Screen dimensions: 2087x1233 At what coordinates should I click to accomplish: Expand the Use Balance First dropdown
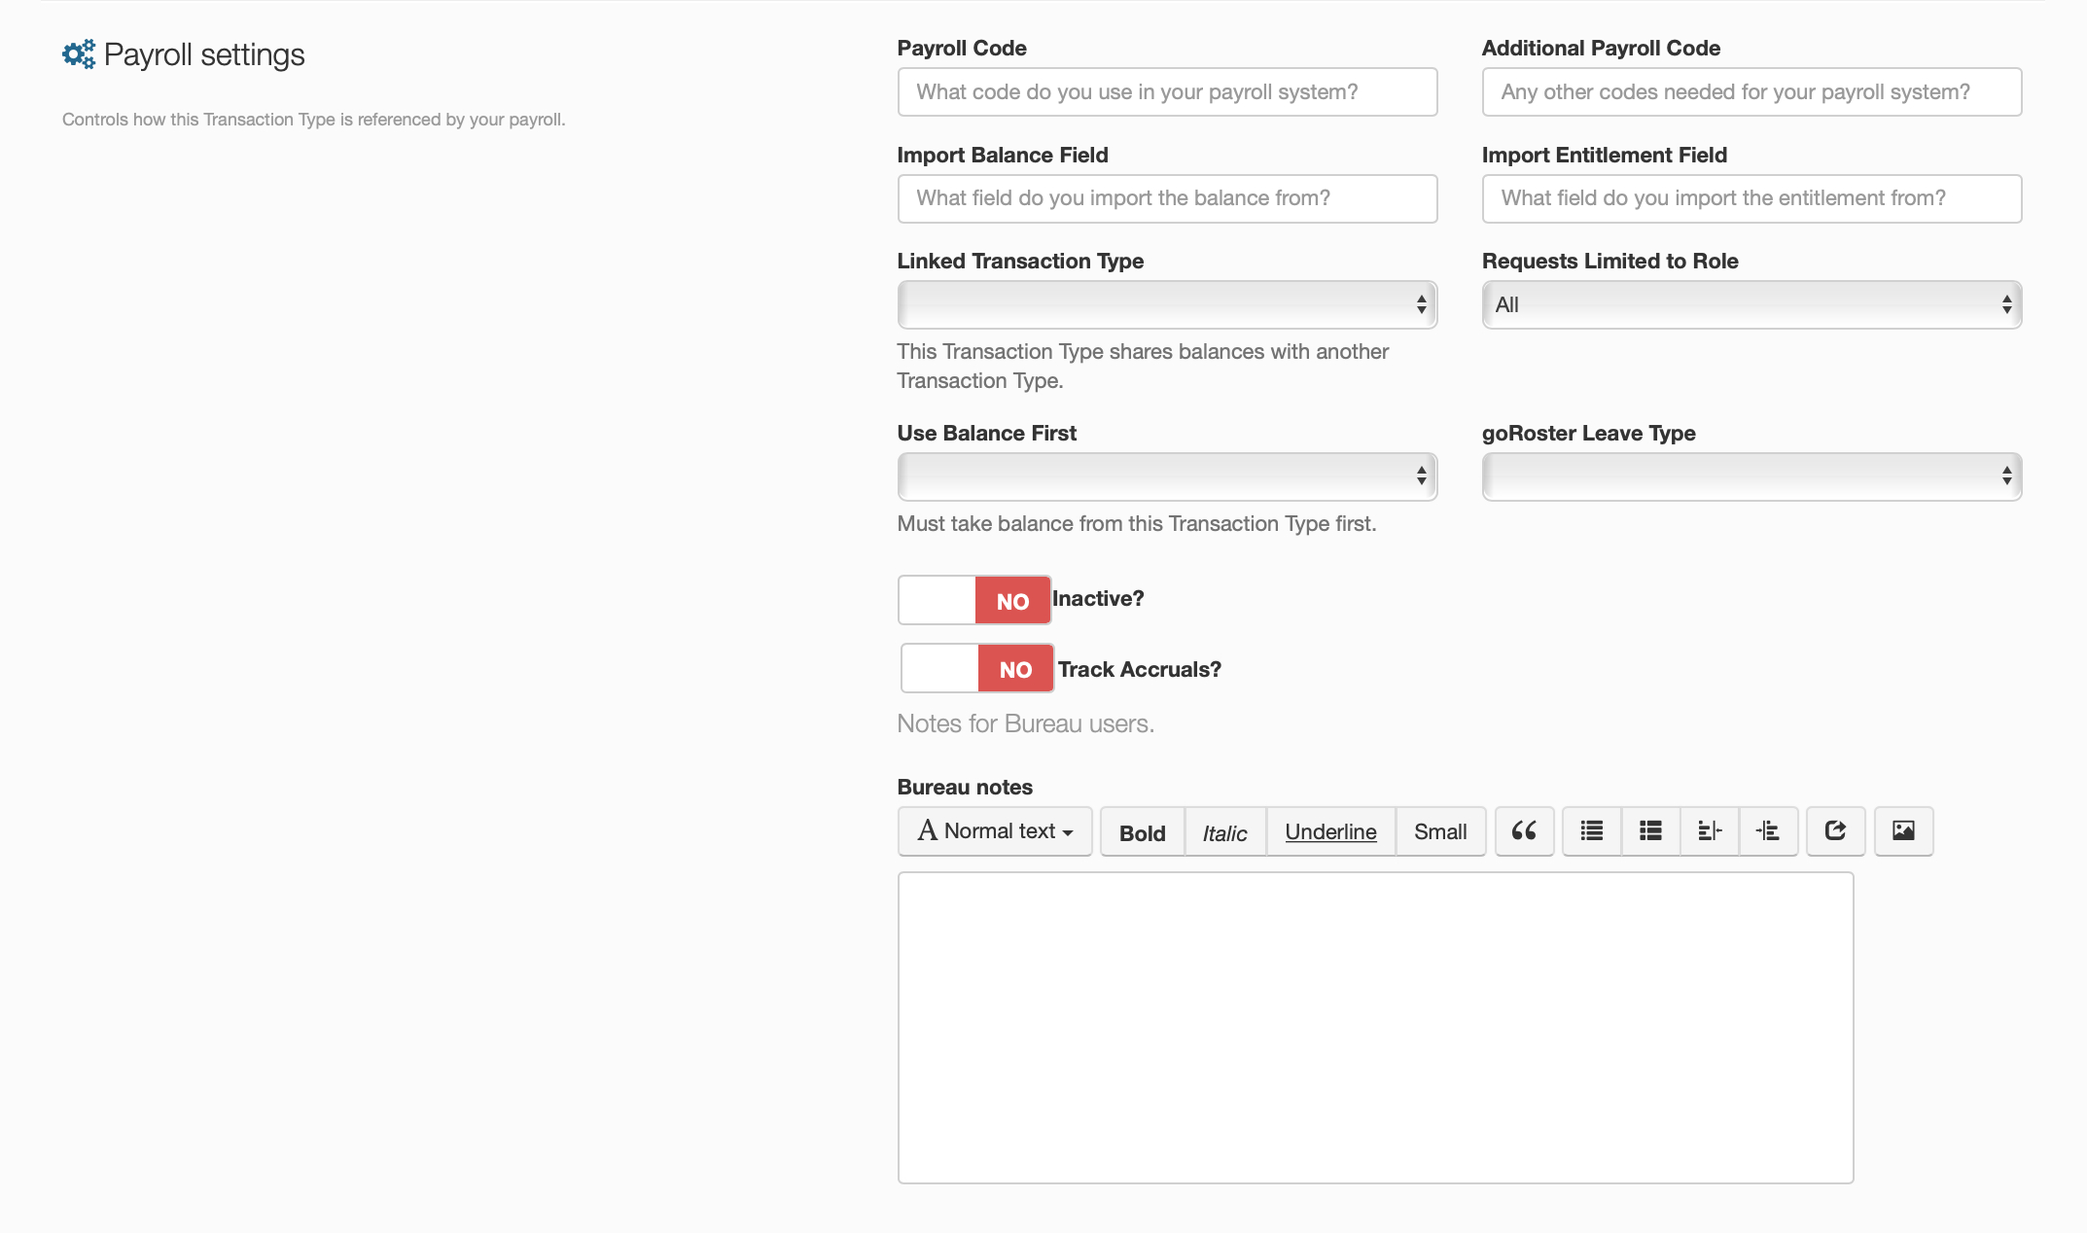tap(1166, 476)
